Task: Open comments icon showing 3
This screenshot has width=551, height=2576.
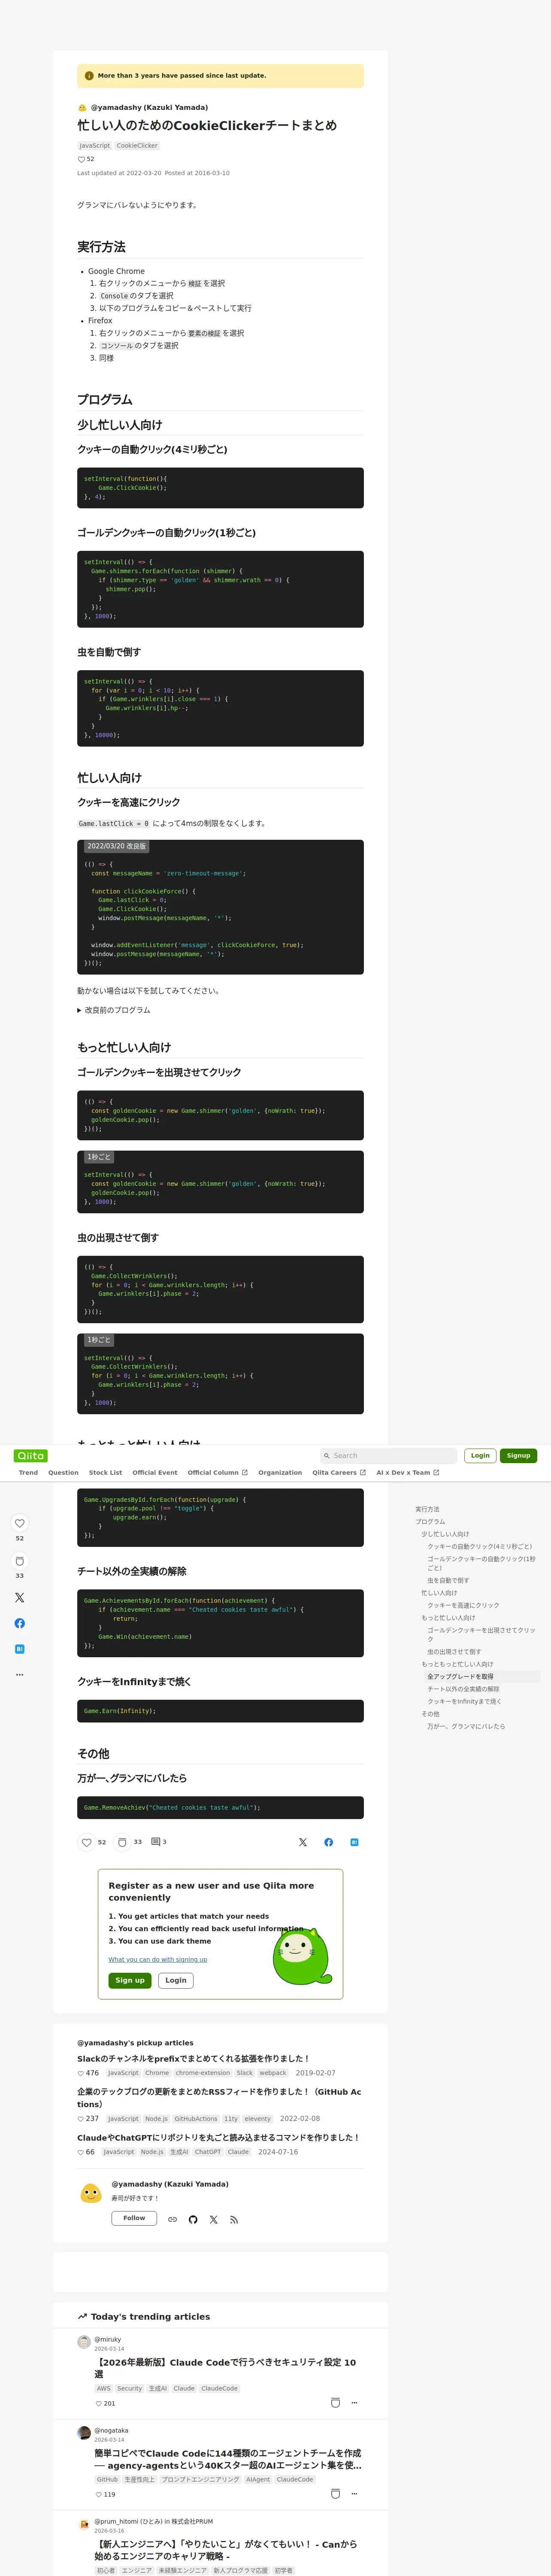Action: (x=156, y=1841)
